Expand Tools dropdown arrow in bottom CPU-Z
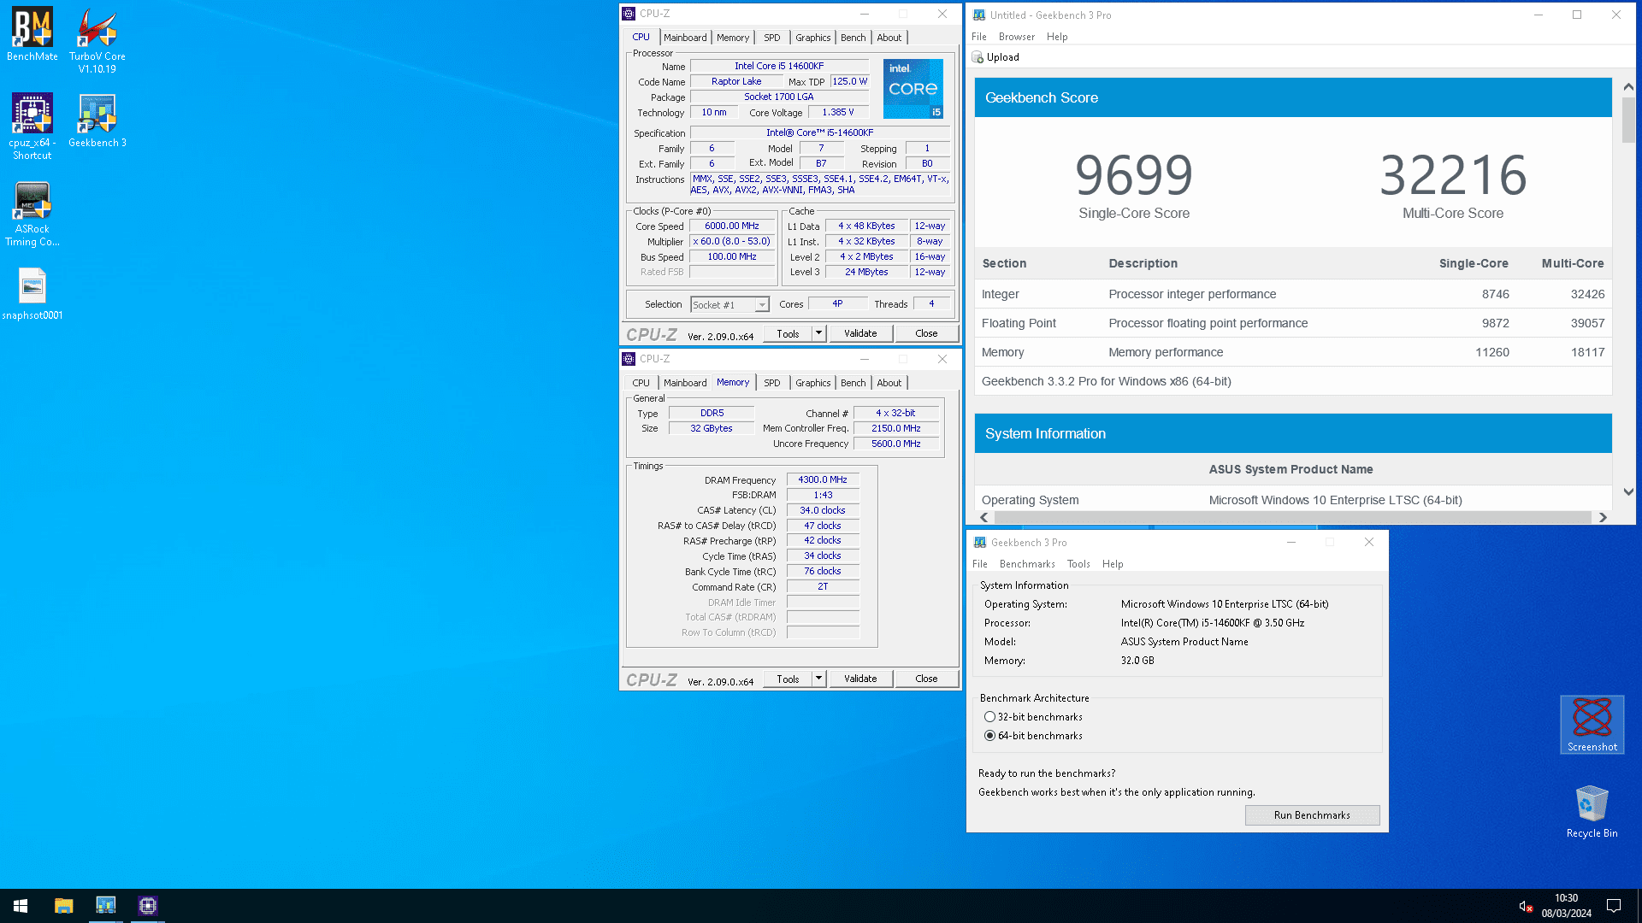1642x923 pixels. pos(818,679)
